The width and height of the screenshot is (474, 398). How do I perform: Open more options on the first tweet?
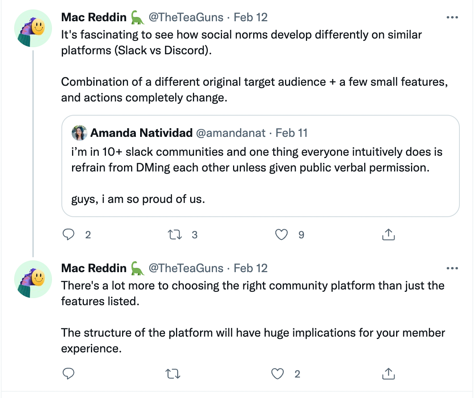(452, 17)
